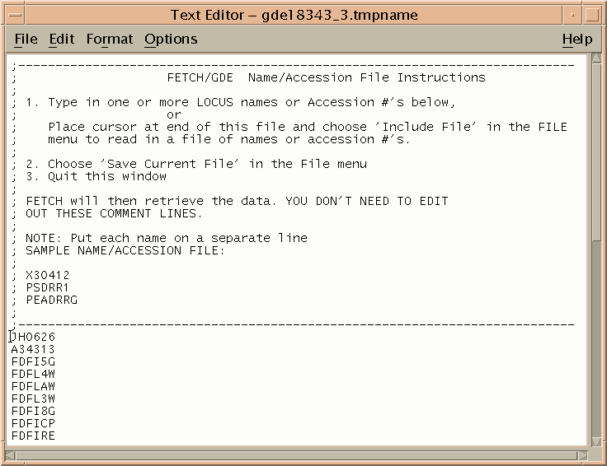
Task: Open the File menu
Action: pyautogui.click(x=26, y=39)
